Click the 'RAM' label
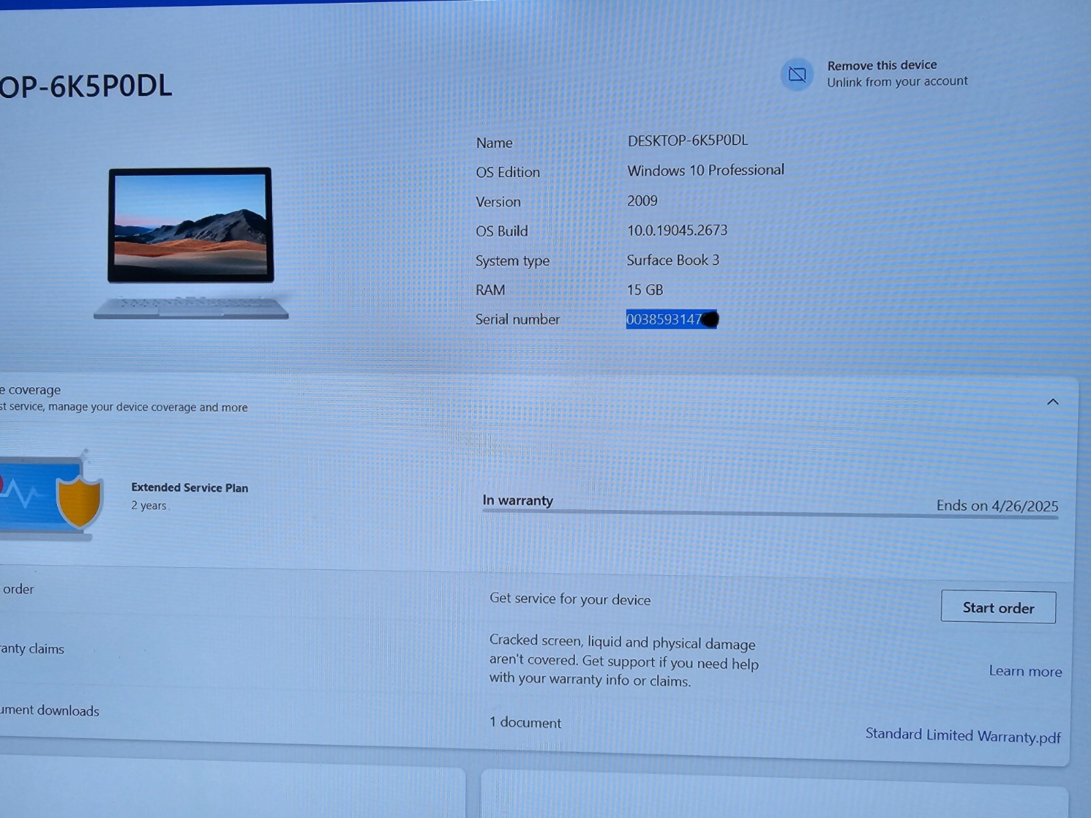This screenshot has width=1091, height=818. tap(490, 290)
